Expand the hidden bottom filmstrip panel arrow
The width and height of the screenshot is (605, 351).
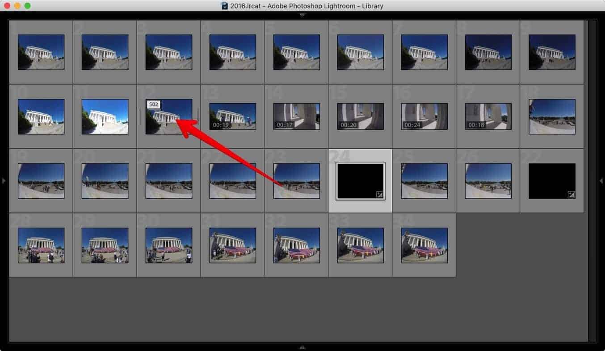302,347
